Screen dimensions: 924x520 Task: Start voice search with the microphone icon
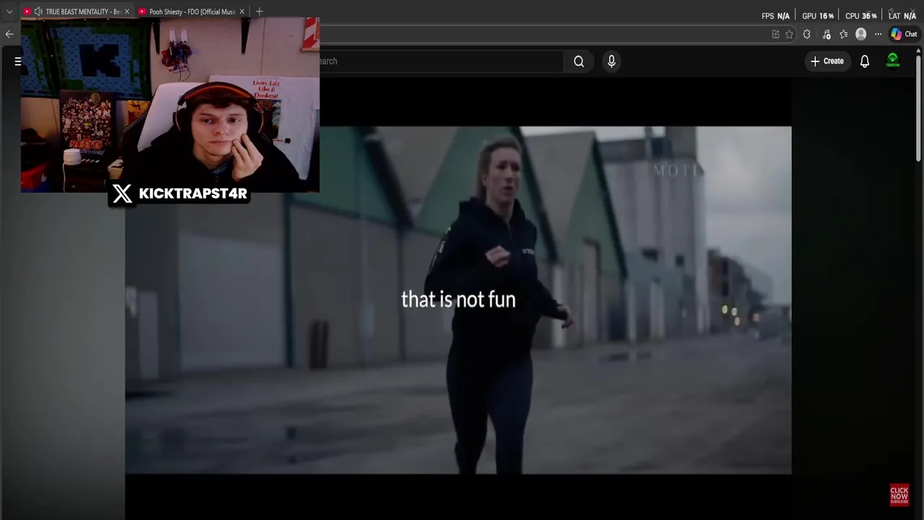point(611,61)
